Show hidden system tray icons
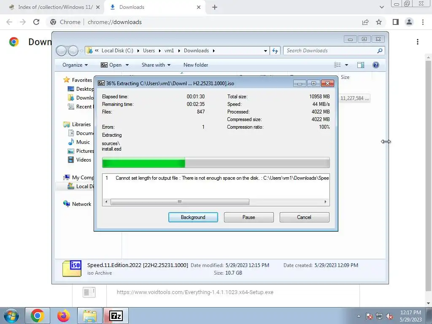Image resolution: width=432 pixels, height=324 pixels. point(359,316)
